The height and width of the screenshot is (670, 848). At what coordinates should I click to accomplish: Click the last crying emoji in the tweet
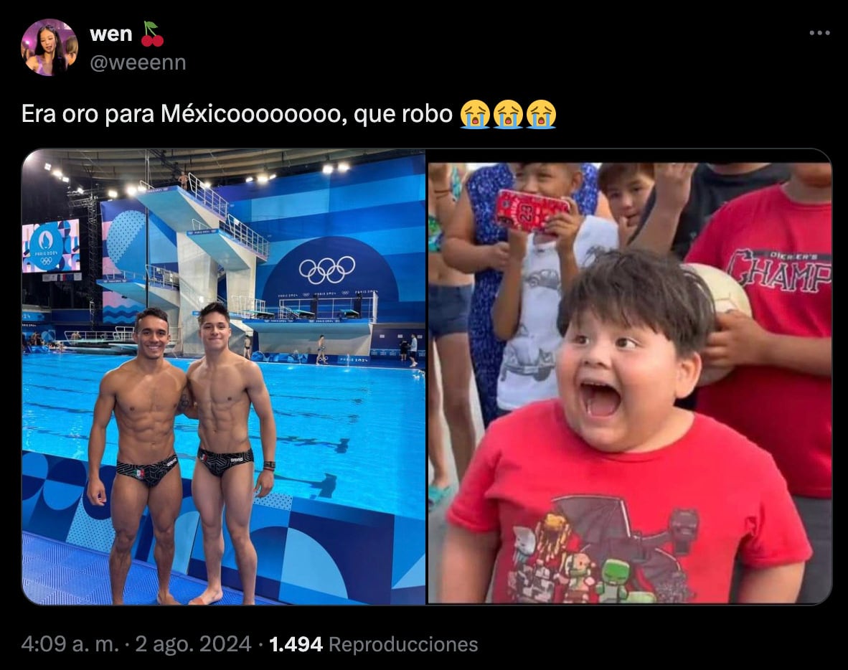pos(541,114)
